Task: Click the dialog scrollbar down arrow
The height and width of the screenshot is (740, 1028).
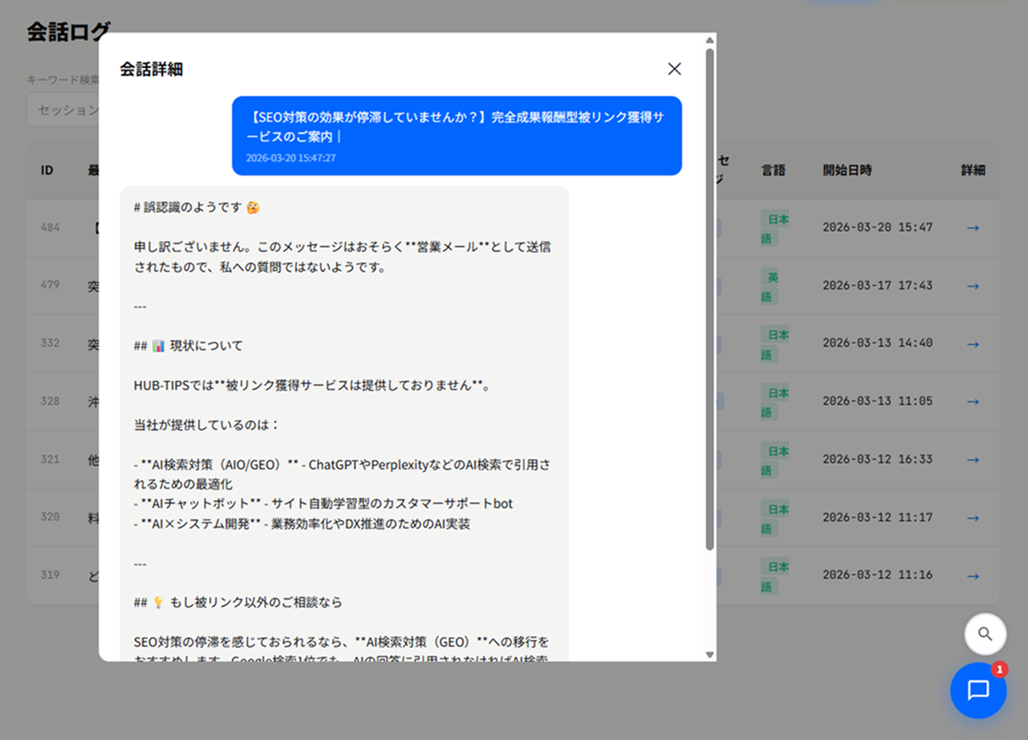Action: [709, 654]
